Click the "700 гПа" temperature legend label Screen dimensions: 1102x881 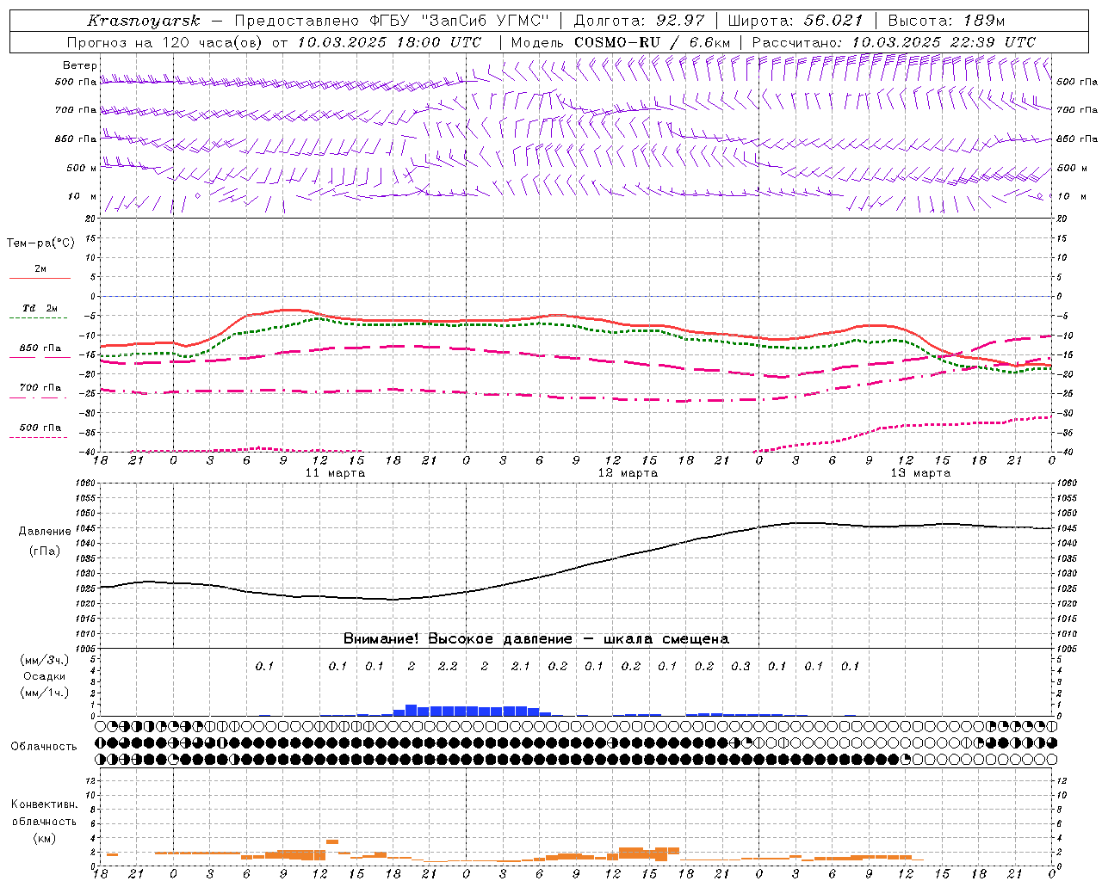[x=40, y=388]
